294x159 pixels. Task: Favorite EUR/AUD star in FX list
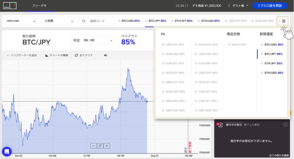click(x=196, y=45)
